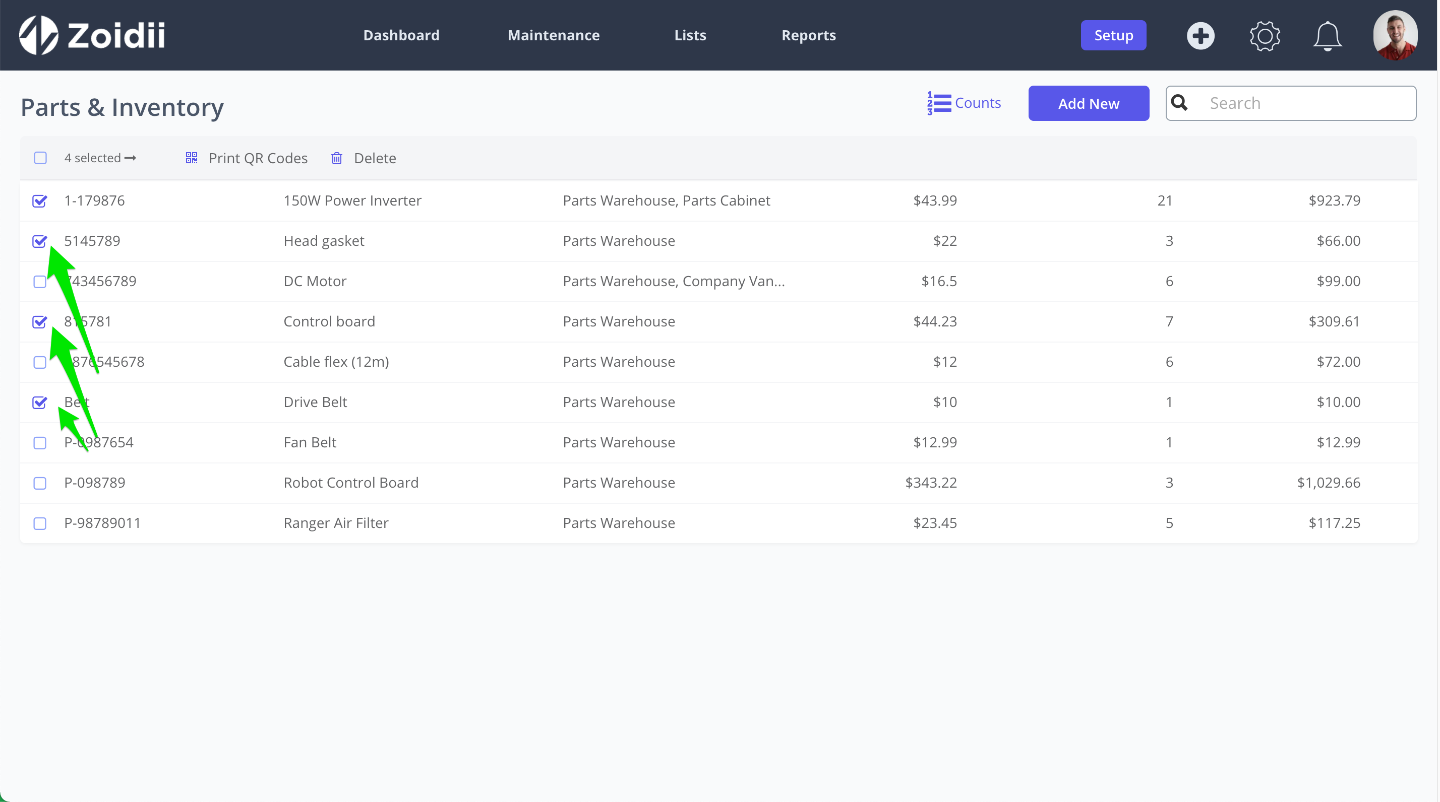Open the Lists menu

coord(690,35)
